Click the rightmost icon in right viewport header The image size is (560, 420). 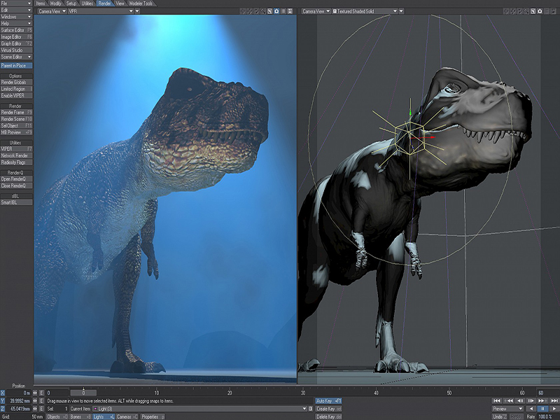tap(554, 11)
